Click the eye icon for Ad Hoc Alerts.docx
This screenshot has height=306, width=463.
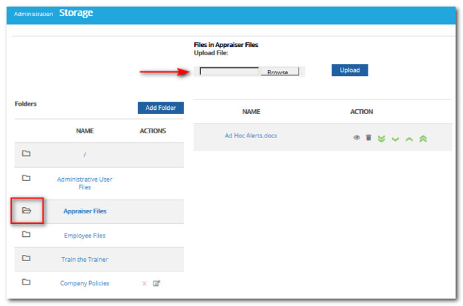tap(357, 138)
